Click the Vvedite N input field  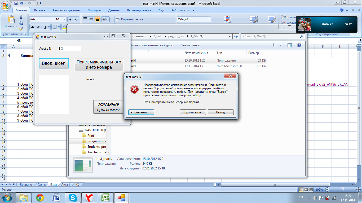coord(69,49)
